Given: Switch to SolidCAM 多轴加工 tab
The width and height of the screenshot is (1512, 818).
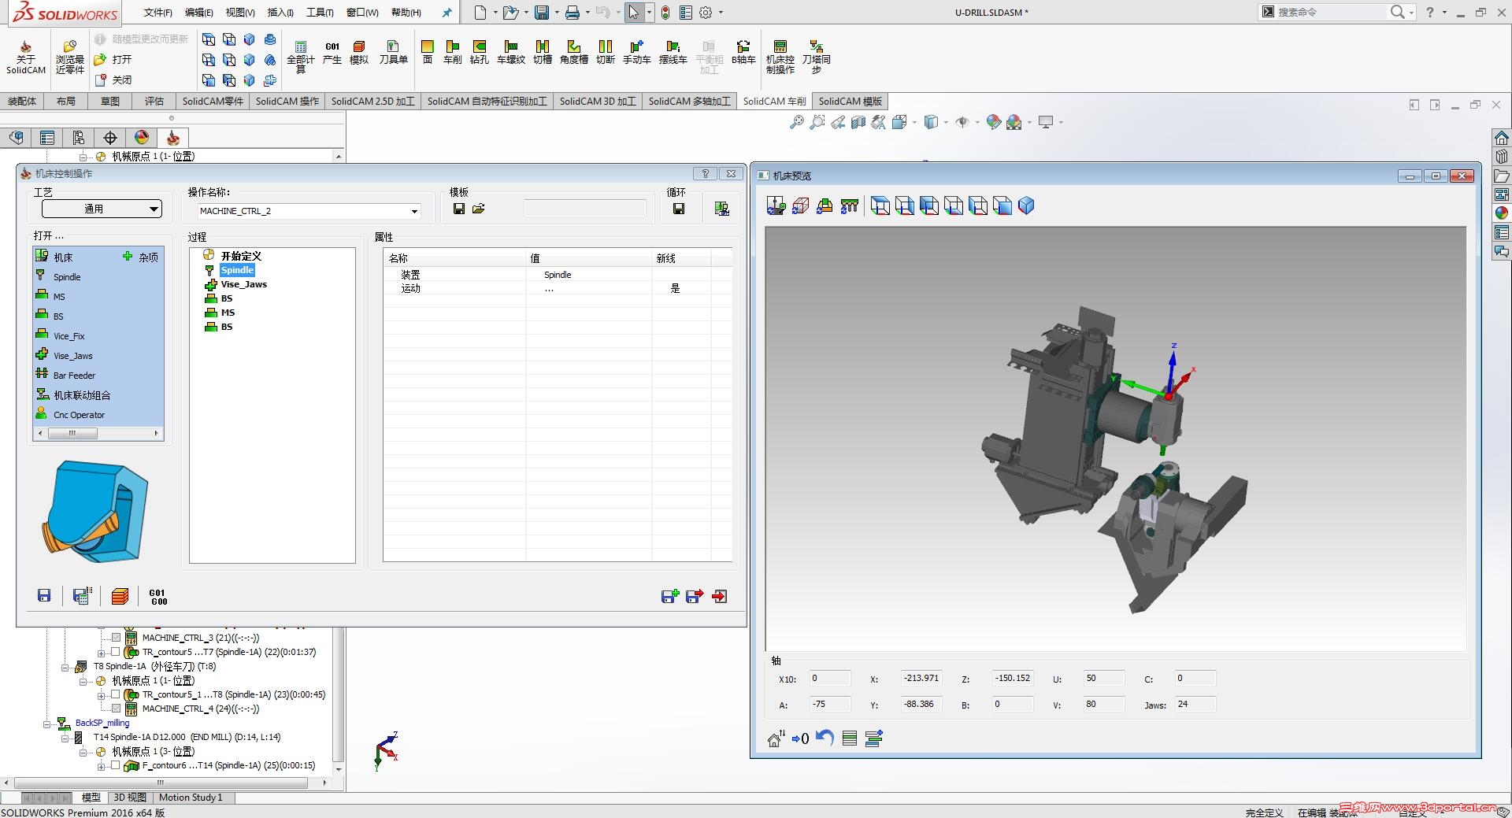Looking at the screenshot, I should pos(689,101).
